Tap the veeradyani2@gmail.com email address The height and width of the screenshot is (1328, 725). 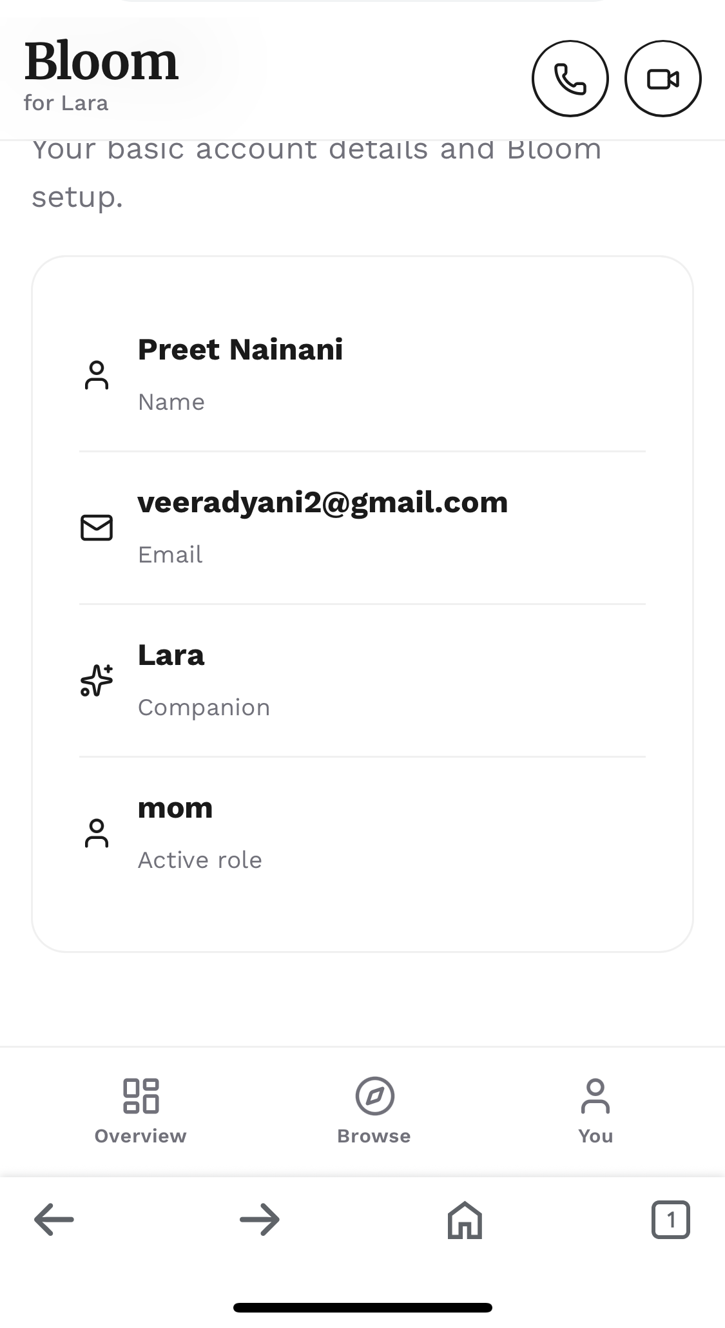323,503
